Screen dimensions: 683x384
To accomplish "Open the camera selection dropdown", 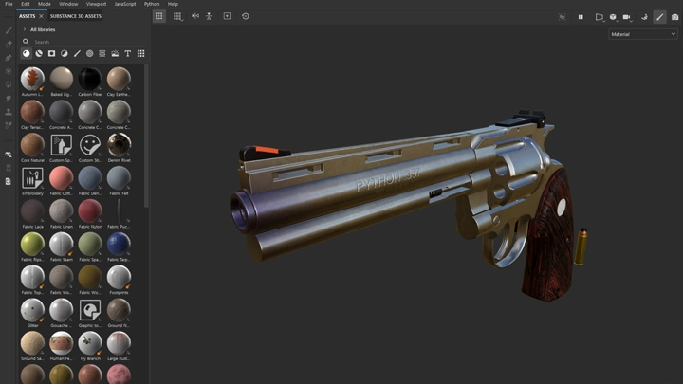I will click(627, 17).
